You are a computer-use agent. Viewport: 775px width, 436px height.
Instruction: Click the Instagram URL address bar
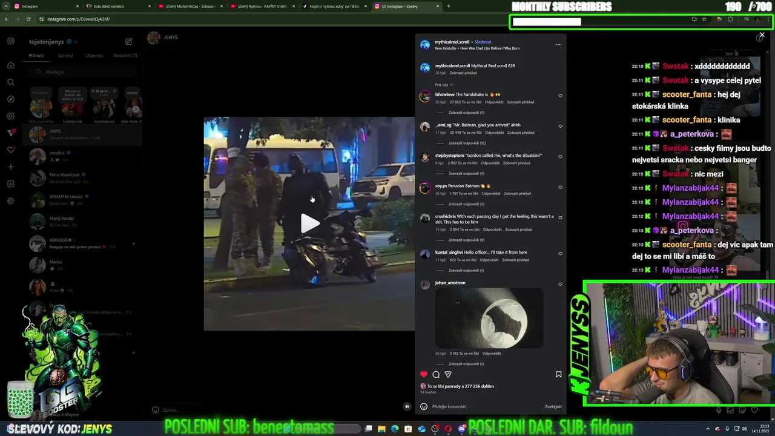(78, 19)
